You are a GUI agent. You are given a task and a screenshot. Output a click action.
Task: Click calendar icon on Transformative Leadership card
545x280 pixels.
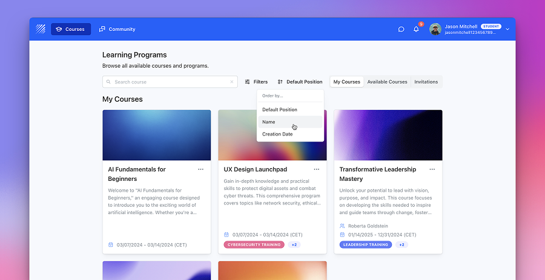tap(342, 235)
